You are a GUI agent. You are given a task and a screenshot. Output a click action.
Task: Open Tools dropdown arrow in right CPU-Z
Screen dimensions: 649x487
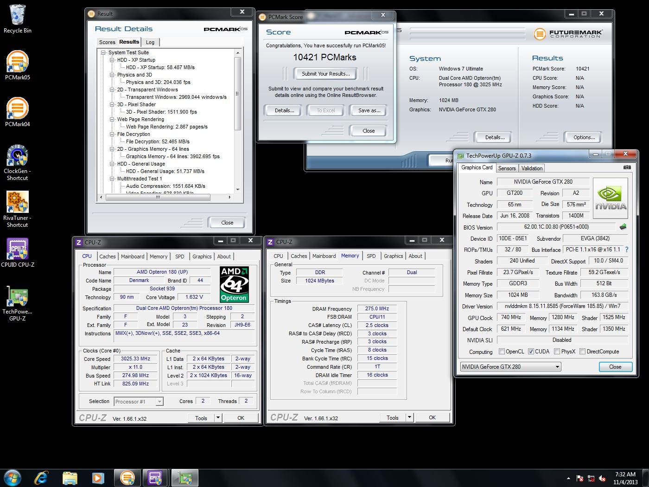tap(409, 417)
